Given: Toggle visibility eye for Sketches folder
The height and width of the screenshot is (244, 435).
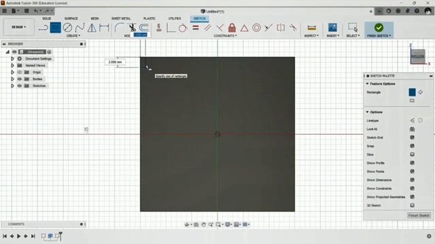Looking at the screenshot, I should (x=20, y=86).
